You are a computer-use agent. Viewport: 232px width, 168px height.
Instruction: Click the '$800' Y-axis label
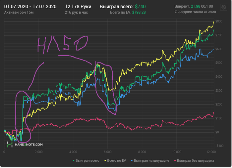[219, 21]
